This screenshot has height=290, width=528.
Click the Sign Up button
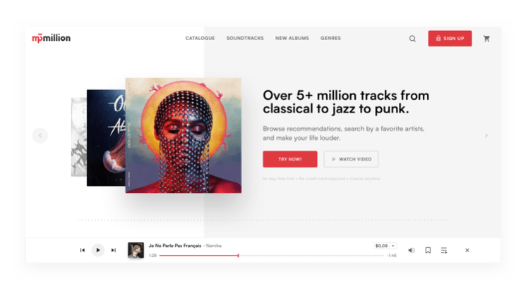point(450,39)
